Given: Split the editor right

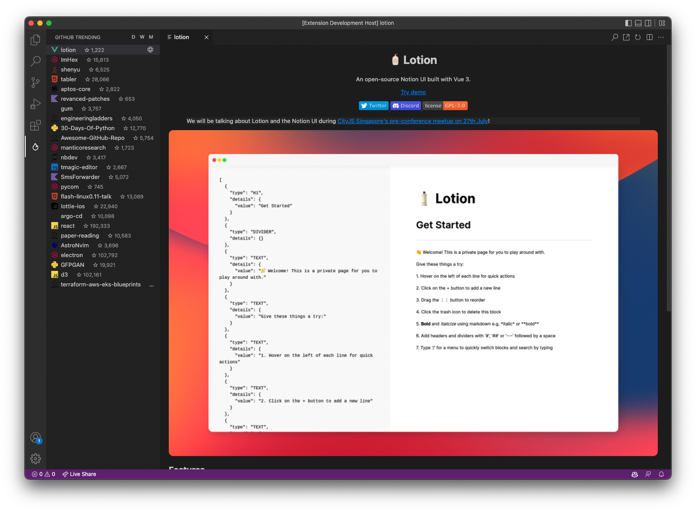Looking at the screenshot, I should tap(649, 37).
